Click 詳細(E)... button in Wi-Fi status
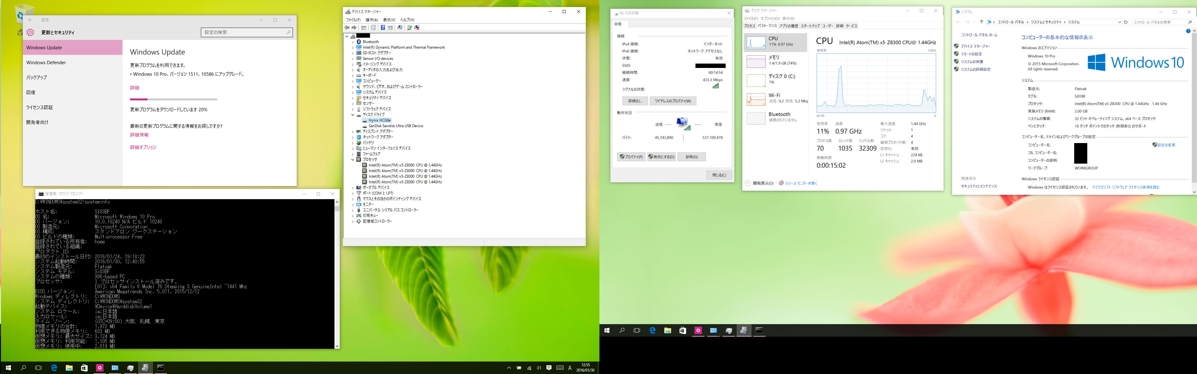 635,101
